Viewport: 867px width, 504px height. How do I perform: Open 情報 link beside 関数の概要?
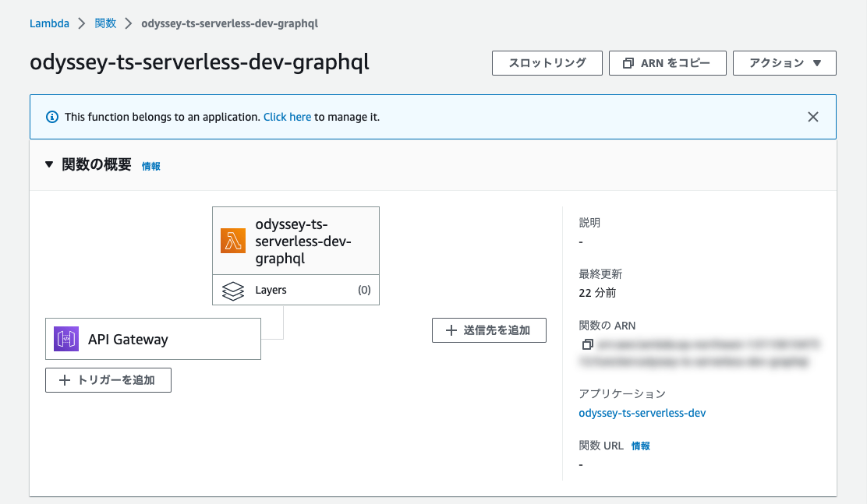pyautogui.click(x=151, y=166)
